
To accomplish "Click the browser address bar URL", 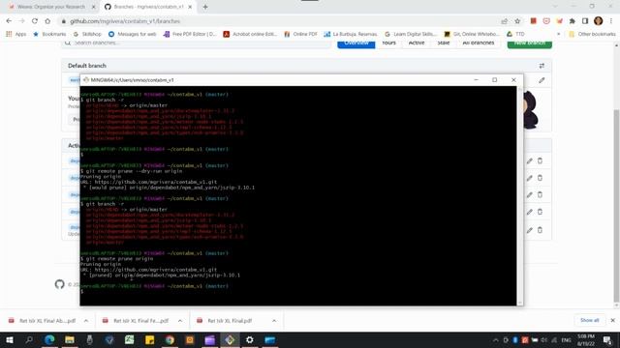I will coord(125,21).
